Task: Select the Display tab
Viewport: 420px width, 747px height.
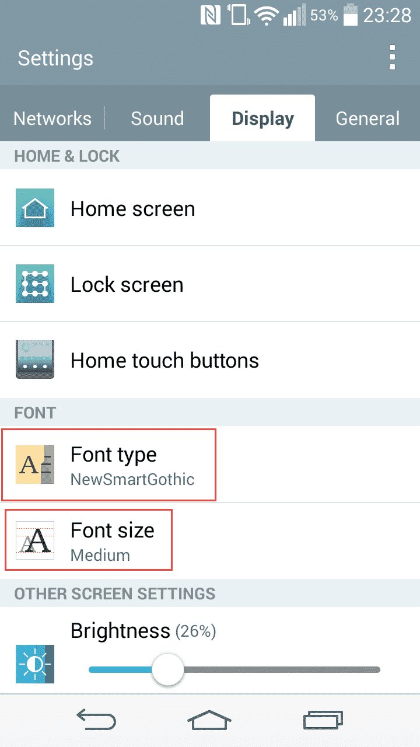Action: tap(262, 118)
